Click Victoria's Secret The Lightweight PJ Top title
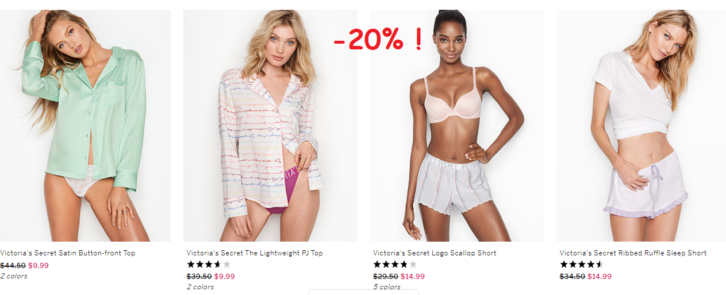726x295 pixels. (x=255, y=253)
